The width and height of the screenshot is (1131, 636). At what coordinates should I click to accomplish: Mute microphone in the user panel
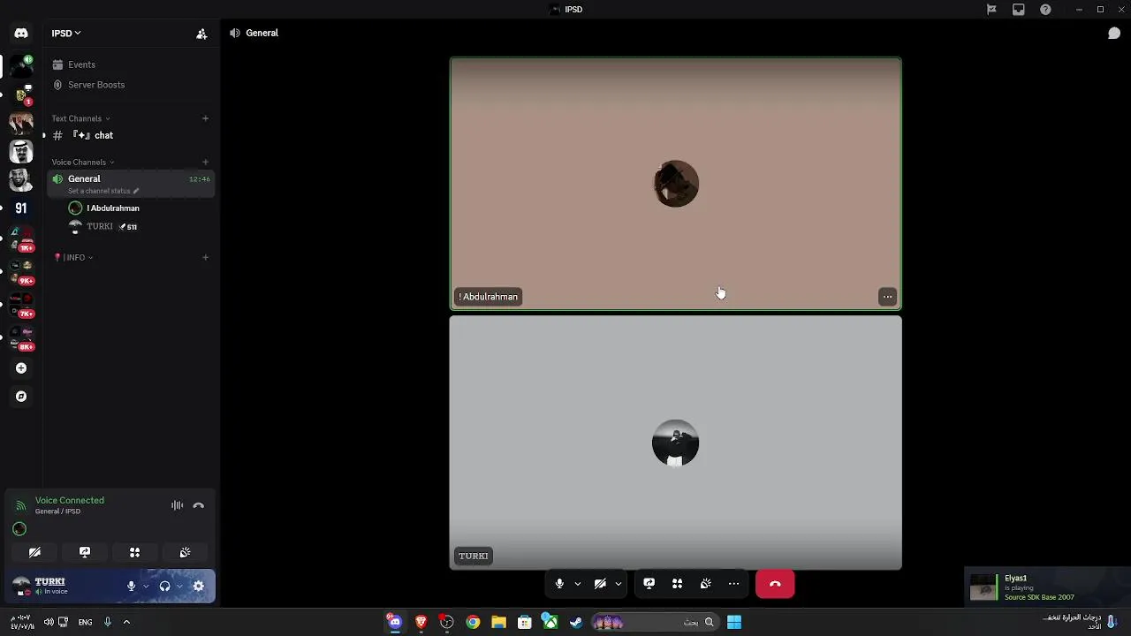pyautogui.click(x=131, y=586)
